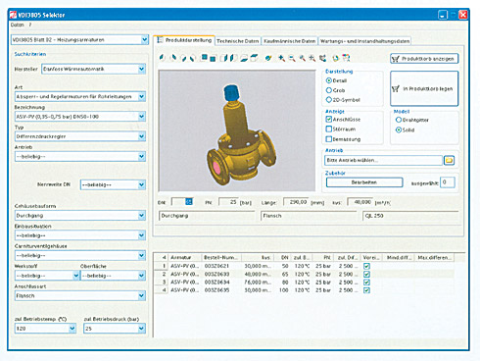480x361 pixels.
Task: Toggle checkbox in row 003Z0621
Action: pyautogui.click(x=366, y=266)
